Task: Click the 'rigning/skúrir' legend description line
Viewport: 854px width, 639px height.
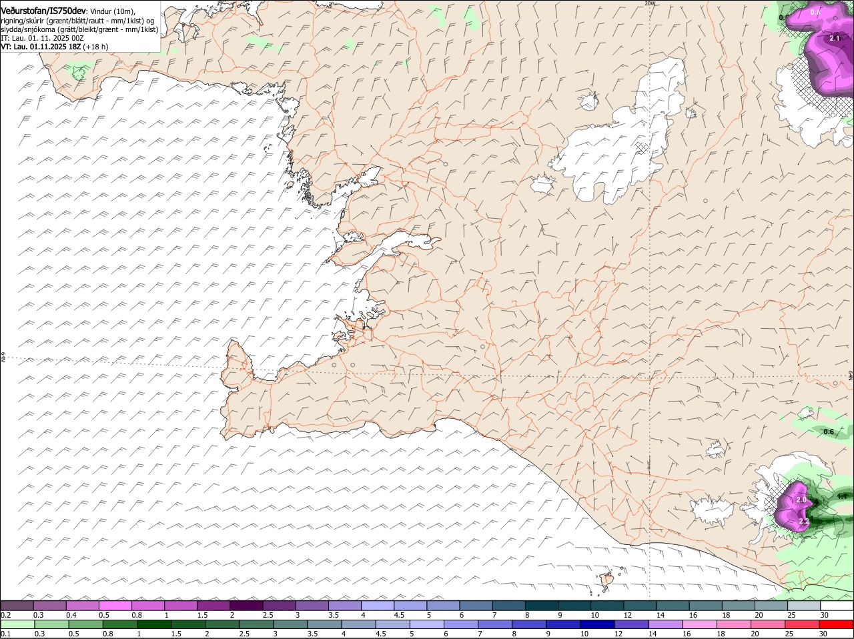Action: tap(77, 21)
